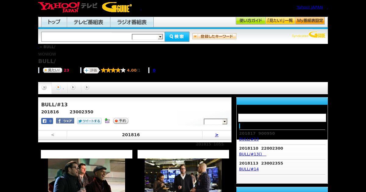
Task: Click the 見たい! plus button
Action: (52, 70)
